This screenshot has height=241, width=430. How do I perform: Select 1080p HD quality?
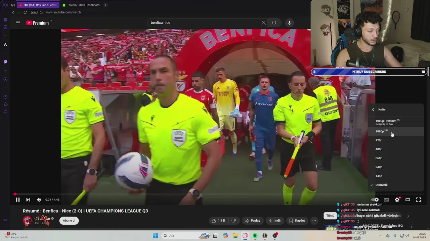coord(396,131)
